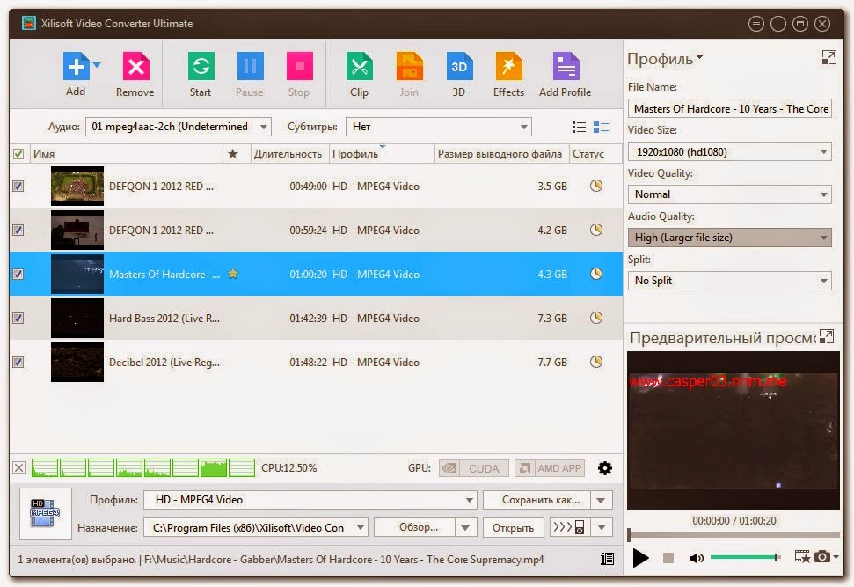
Task: Open the Субтитры dropdown set to Нет
Action: pyautogui.click(x=439, y=127)
